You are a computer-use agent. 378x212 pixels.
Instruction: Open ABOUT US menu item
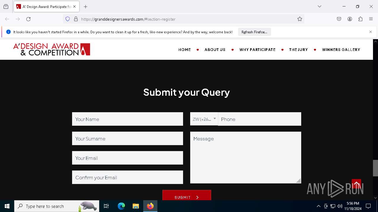point(215,50)
